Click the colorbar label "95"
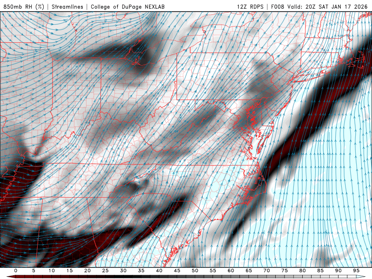 [x=356, y=271]
